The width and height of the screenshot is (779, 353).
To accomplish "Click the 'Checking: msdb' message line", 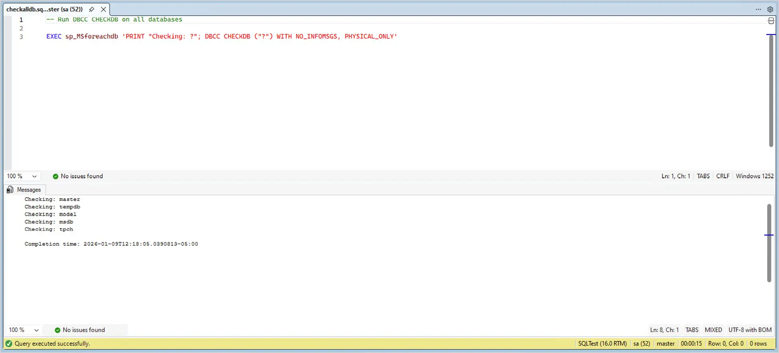I will [49, 222].
